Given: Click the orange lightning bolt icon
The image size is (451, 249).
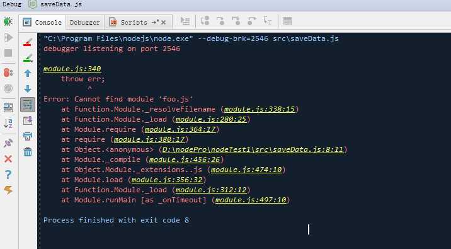Looking at the screenshot, I should click(x=8, y=190).
